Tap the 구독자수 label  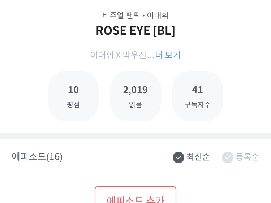pos(198,104)
